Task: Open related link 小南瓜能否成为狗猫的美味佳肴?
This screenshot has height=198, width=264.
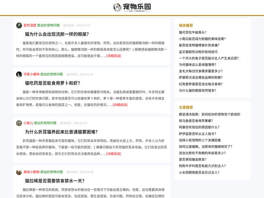Action: tap(202, 39)
